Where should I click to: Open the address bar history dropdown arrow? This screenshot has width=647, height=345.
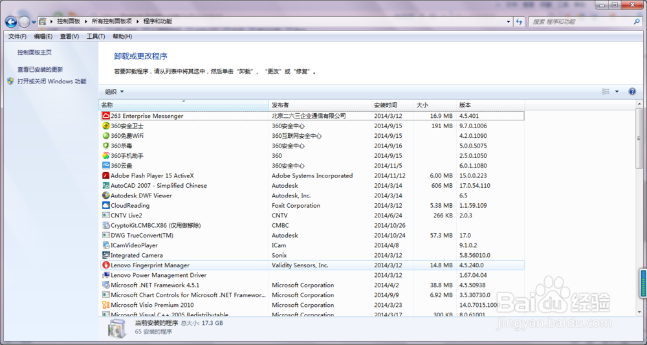click(x=509, y=21)
